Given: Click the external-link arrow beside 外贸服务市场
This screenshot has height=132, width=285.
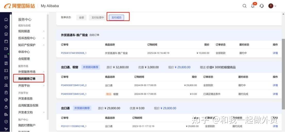Looking at the screenshot, I should [x=44, y=72].
